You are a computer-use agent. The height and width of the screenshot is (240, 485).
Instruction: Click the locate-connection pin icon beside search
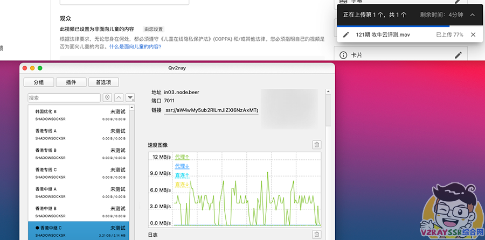[107, 97]
